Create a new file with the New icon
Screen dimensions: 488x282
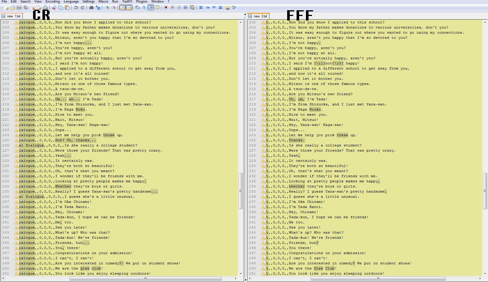click(6, 7)
